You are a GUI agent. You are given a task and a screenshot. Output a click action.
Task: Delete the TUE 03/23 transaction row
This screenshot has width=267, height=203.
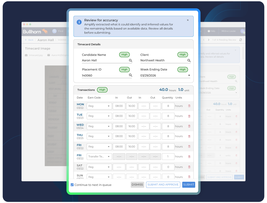(x=189, y=116)
